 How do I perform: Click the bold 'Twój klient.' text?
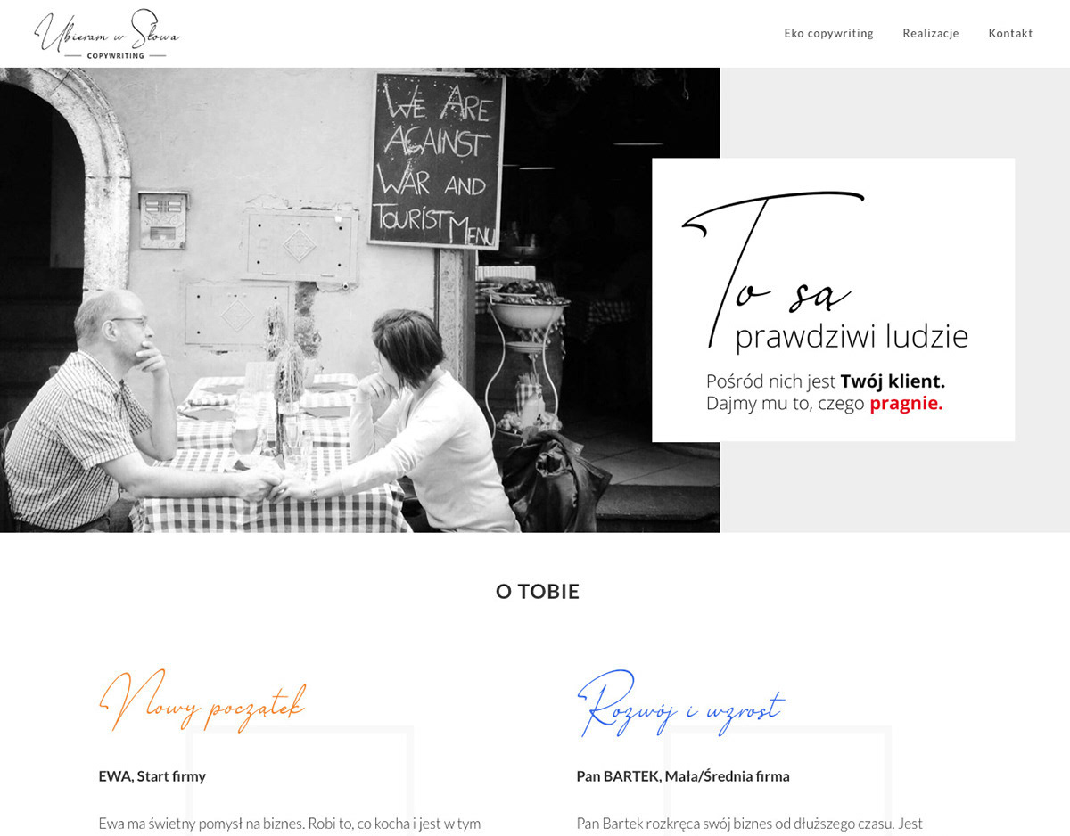[893, 381]
